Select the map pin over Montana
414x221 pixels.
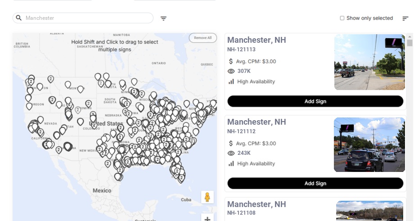(80, 89)
